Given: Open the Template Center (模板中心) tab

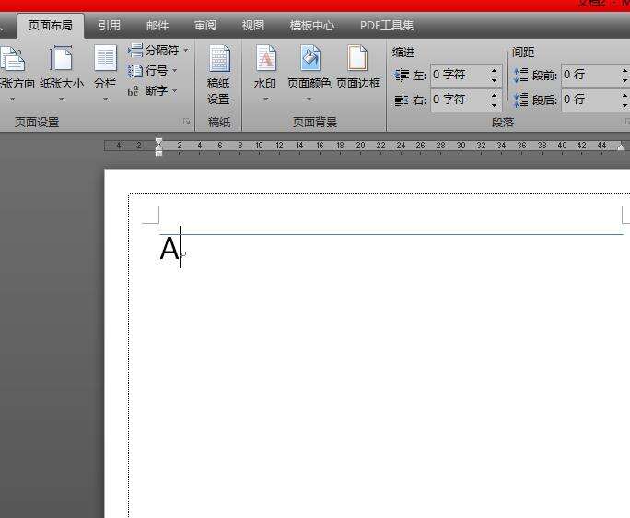Looking at the screenshot, I should point(311,26).
